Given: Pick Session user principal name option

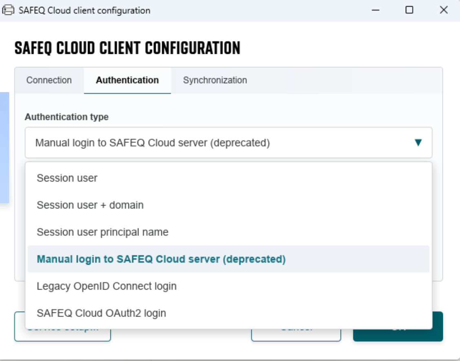Looking at the screenshot, I should [229, 232].
